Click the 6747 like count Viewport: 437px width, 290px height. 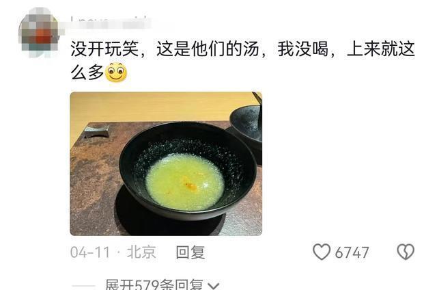(352, 252)
